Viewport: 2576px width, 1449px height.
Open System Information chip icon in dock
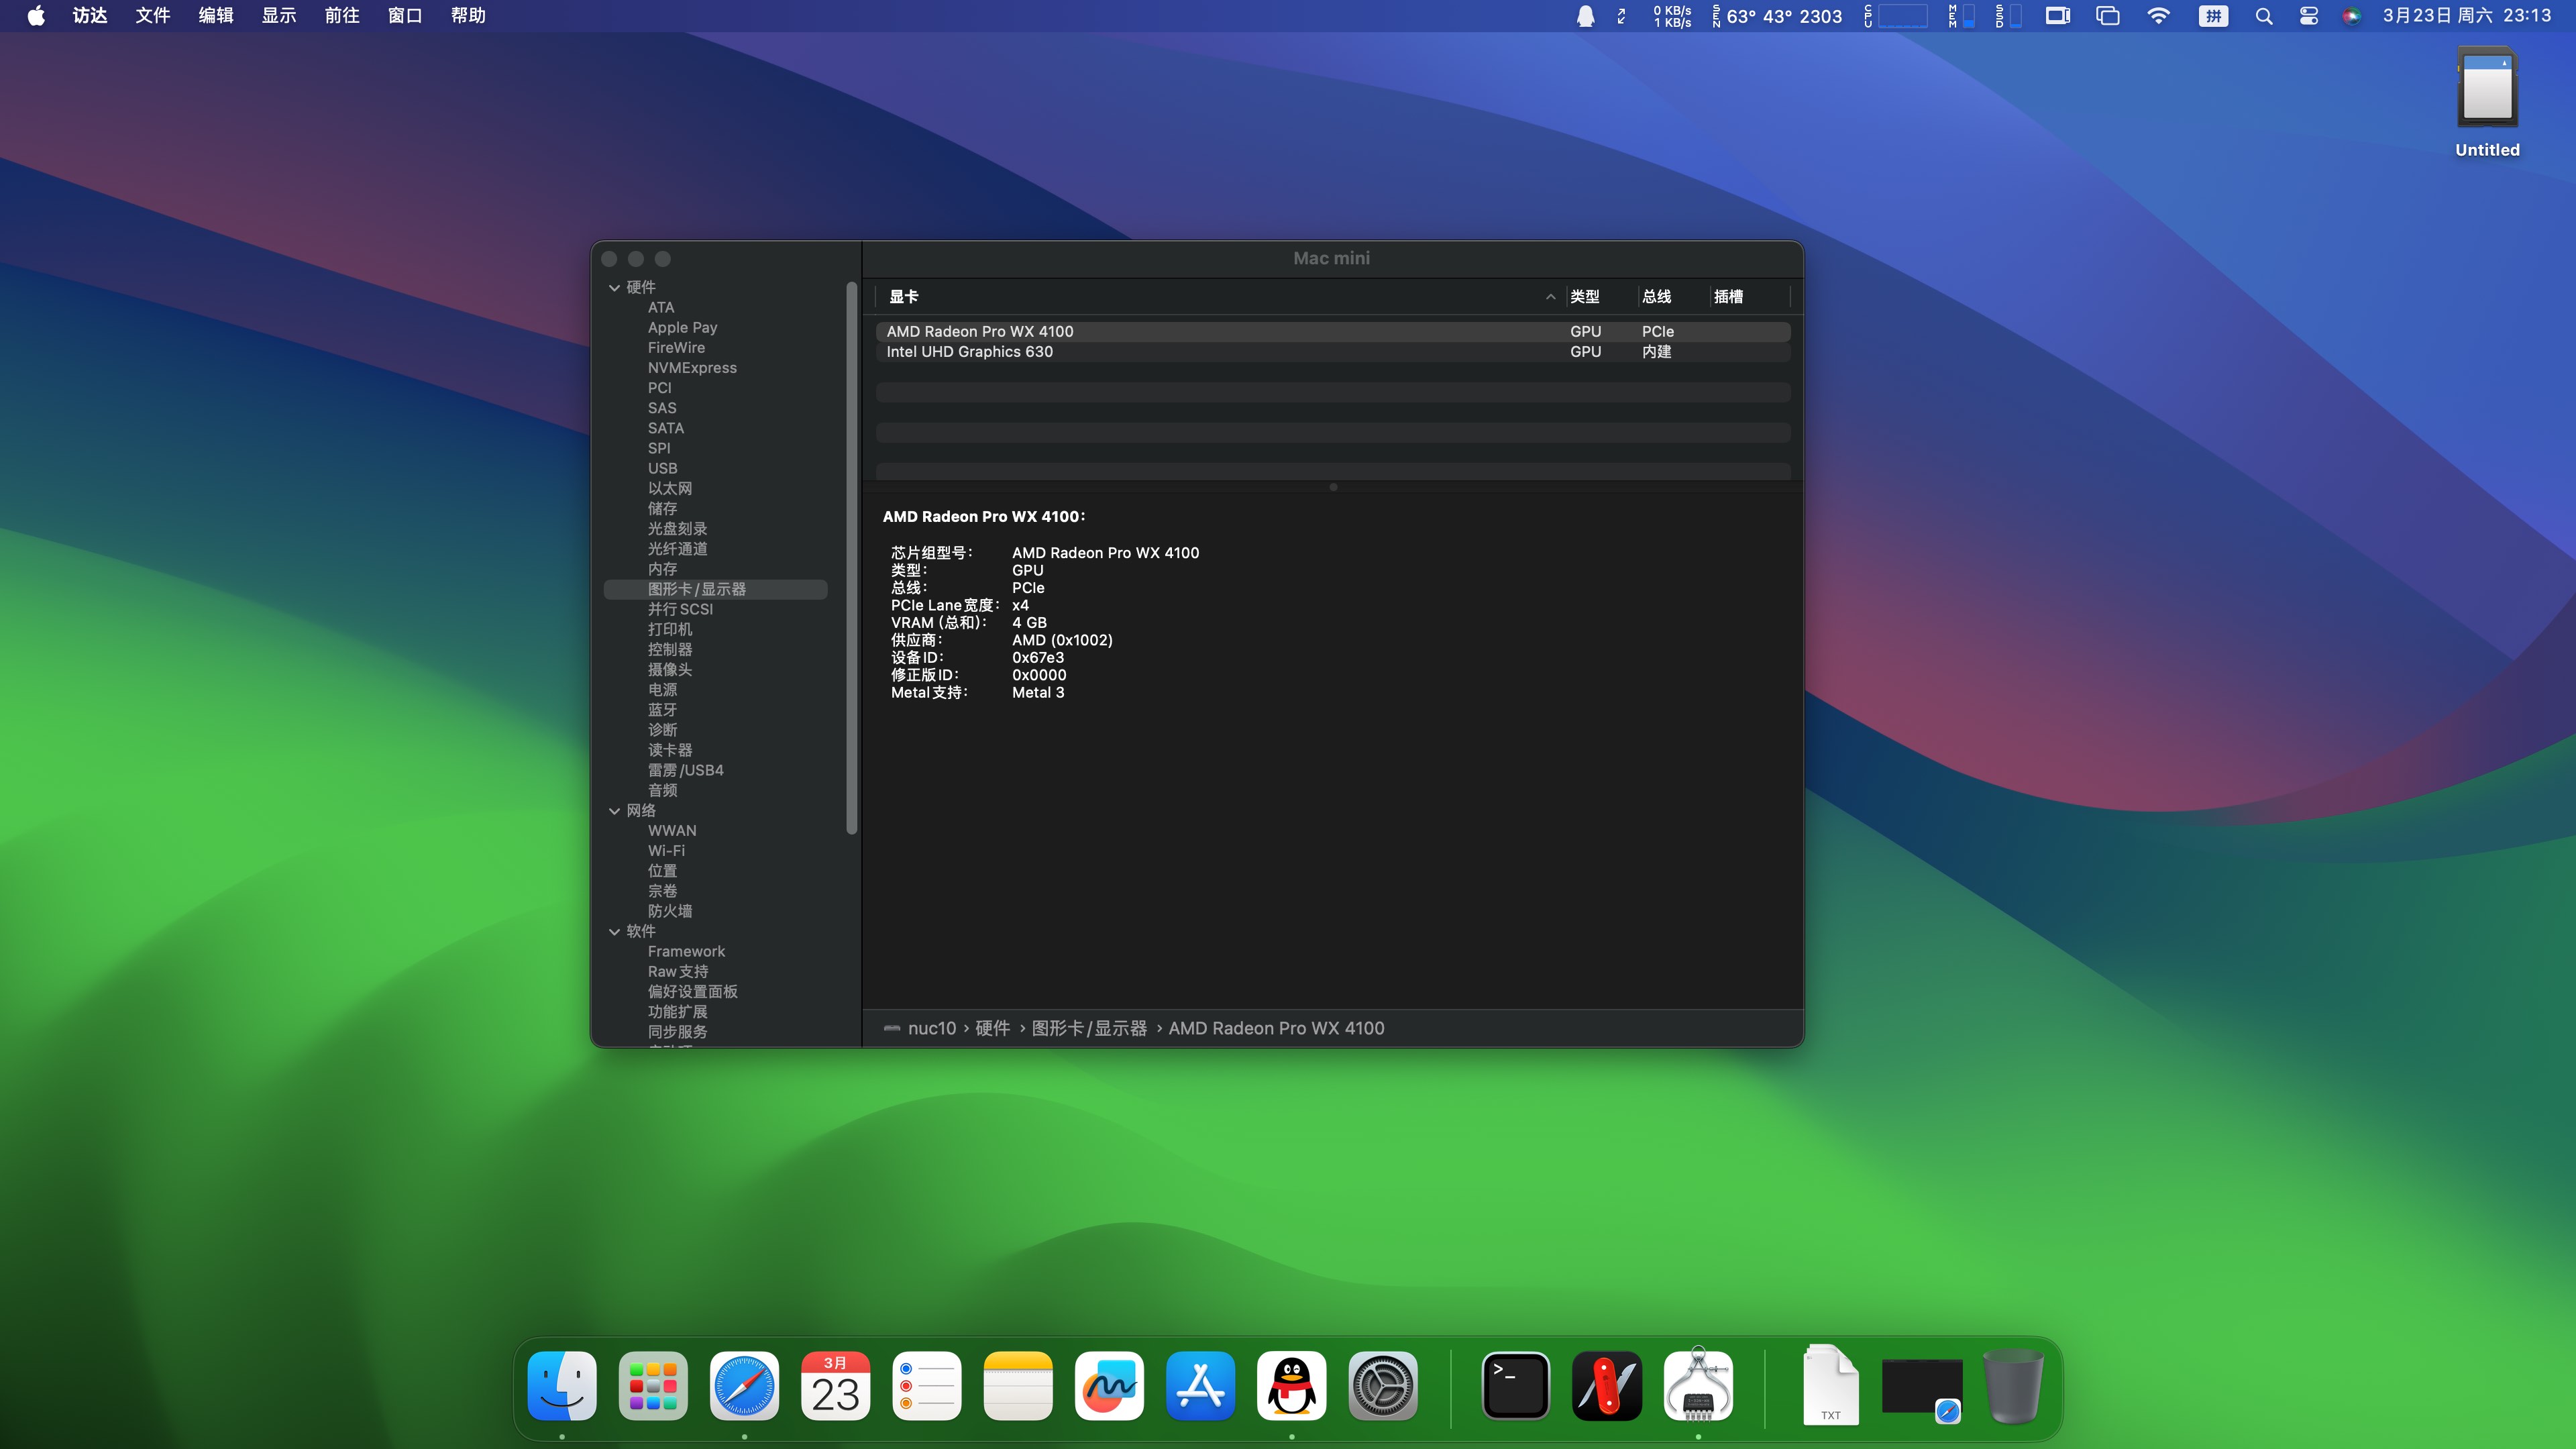coord(1698,1386)
